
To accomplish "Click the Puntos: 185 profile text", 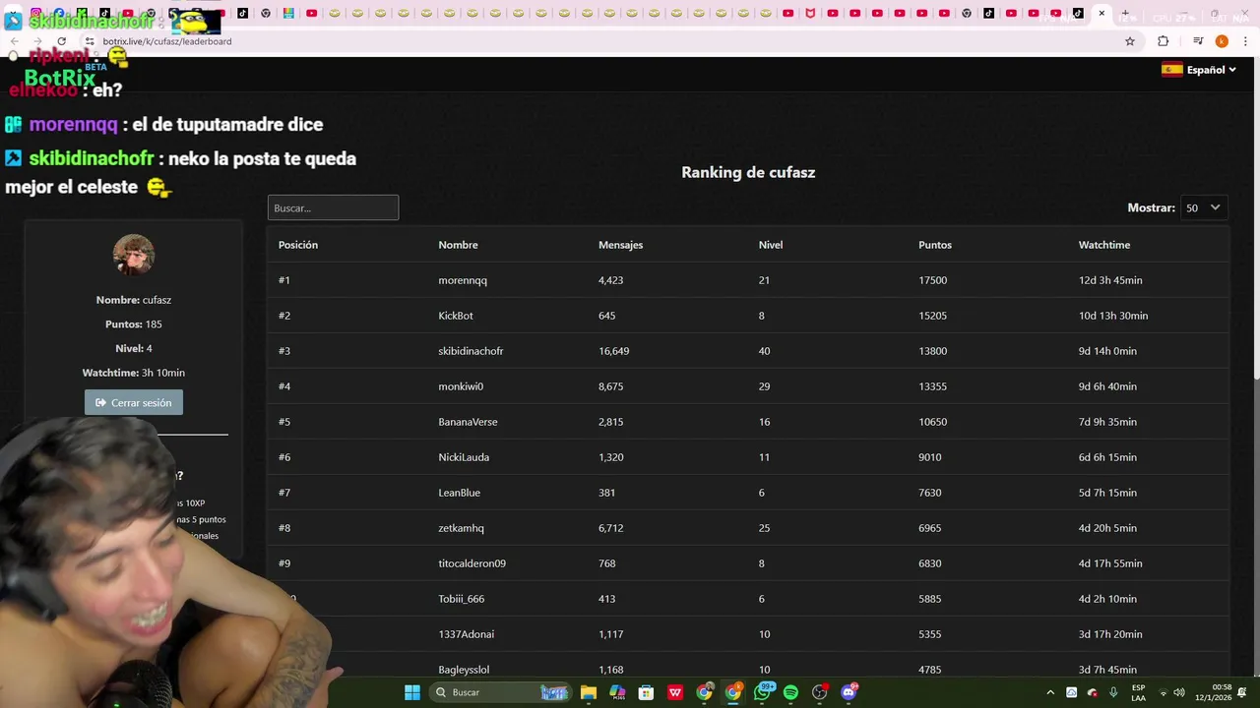I will click(134, 324).
